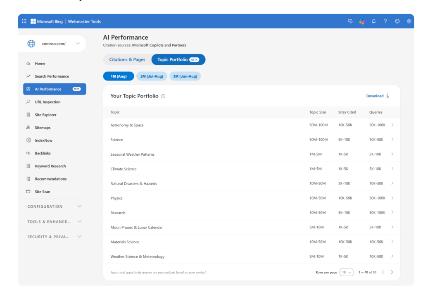Click the Sitemaps hierarchy icon
The height and width of the screenshot is (299, 423).
tap(29, 127)
